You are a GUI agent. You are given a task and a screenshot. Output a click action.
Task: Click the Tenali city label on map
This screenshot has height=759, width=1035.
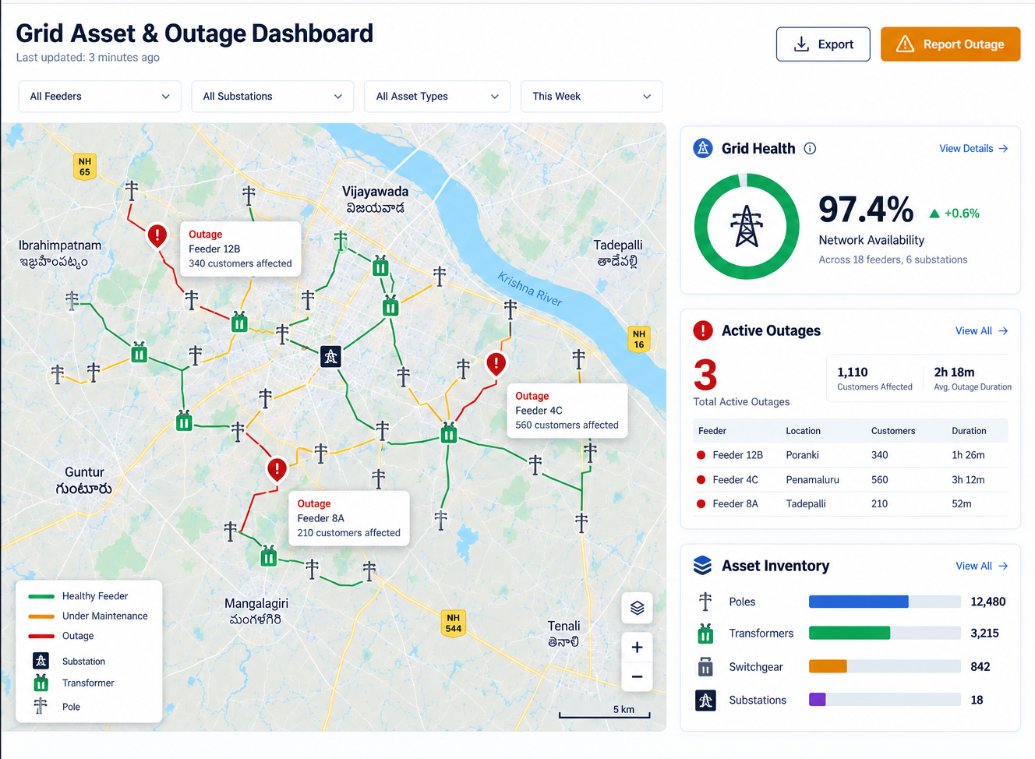coord(563,626)
